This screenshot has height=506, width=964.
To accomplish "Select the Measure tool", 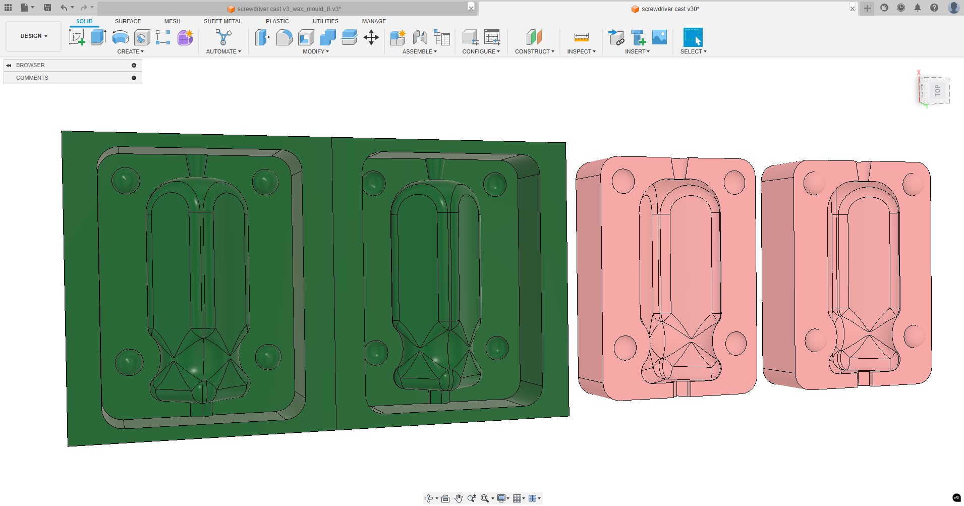I will pyautogui.click(x=582, y=37).
